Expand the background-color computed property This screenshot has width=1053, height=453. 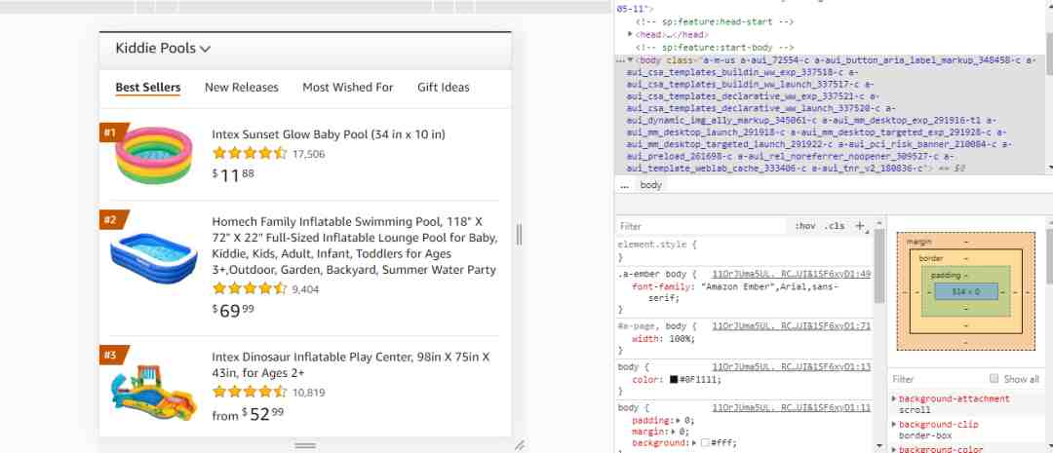[894, 449]
